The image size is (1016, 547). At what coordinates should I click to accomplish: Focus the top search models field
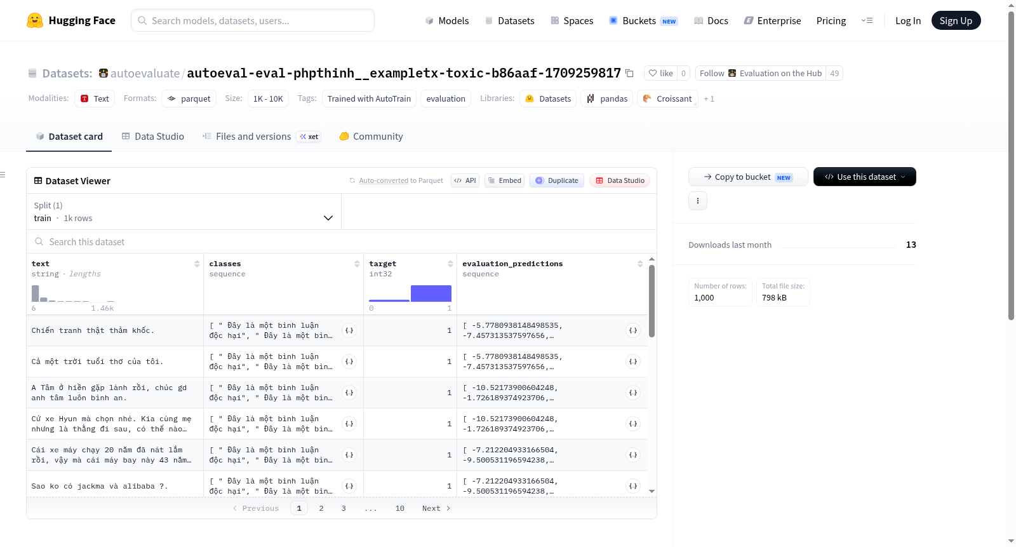coord(253,20)
